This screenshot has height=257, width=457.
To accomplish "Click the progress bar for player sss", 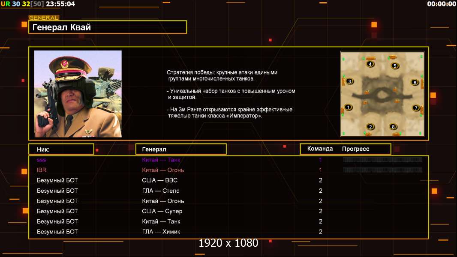I will 382,160.
